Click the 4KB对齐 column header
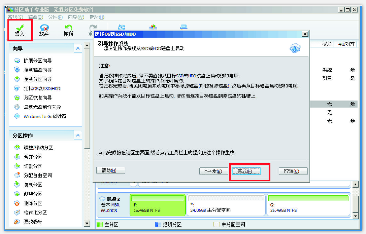366x234 pixels. click(346, 44)
